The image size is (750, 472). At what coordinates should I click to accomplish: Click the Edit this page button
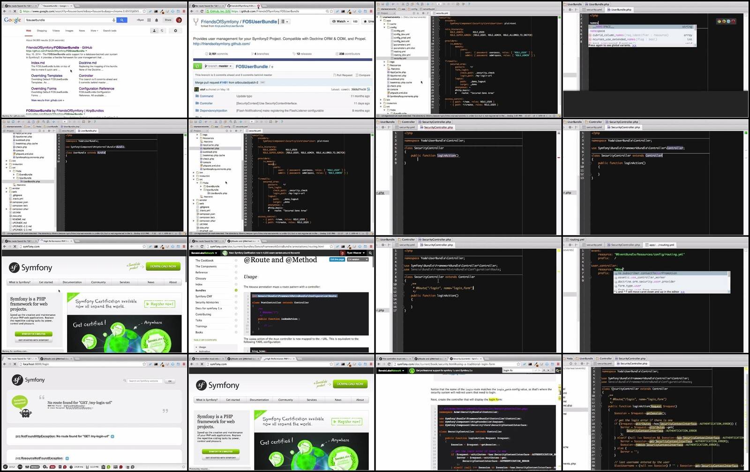pyautogui.click(x=337, y=259)
